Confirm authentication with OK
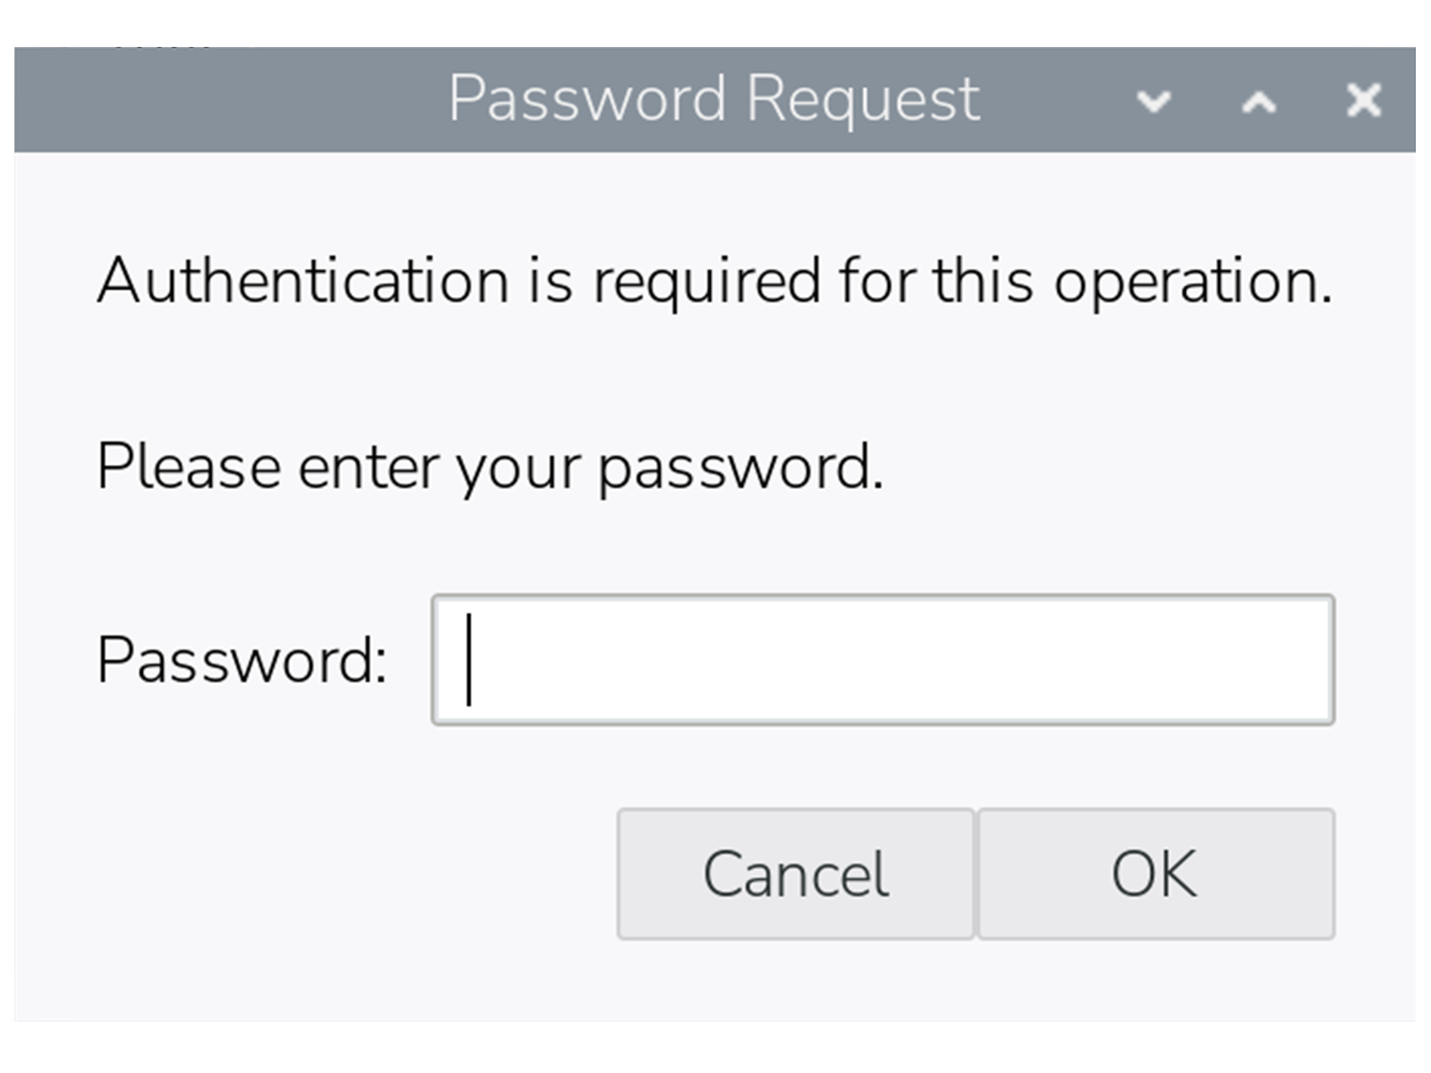The height and width of the screenshot is (1073, 1431). (1155, 874)
